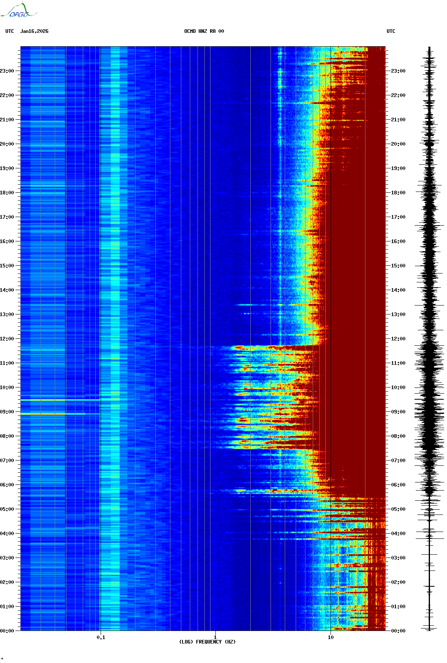This screenshot has width=447, height=663.
Task: Click '00:00' on the right time axis
Action: pos(398,631)
